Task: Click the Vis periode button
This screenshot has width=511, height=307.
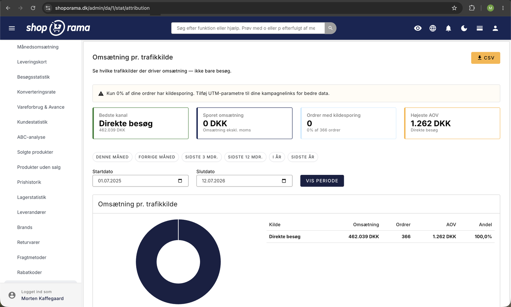Action: pos(322,181)
